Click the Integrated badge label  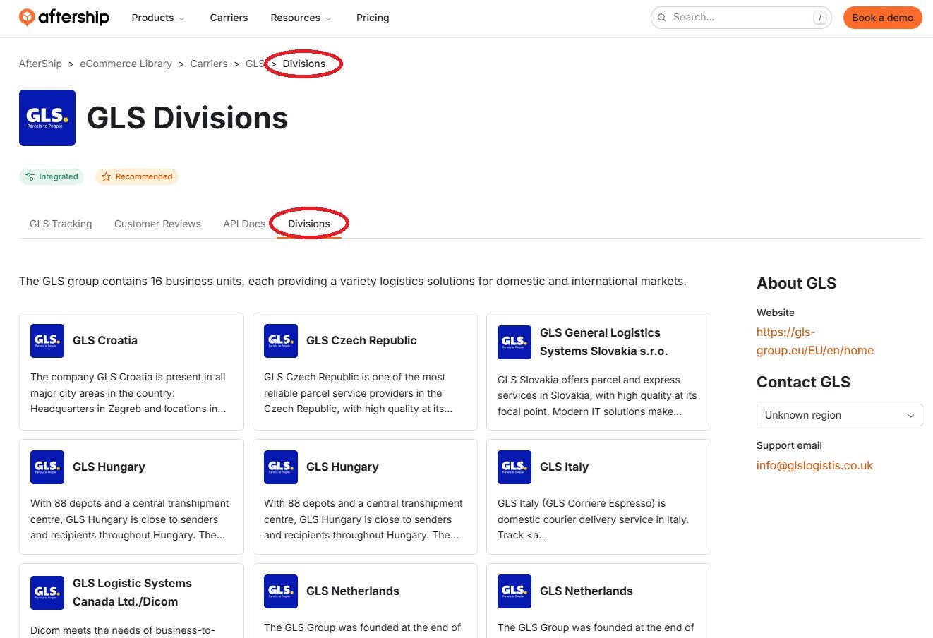58,176
